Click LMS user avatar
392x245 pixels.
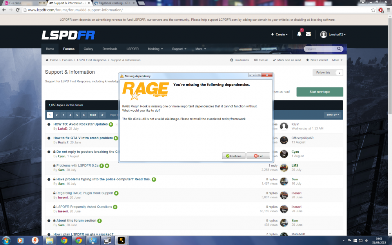click(284, 167)
